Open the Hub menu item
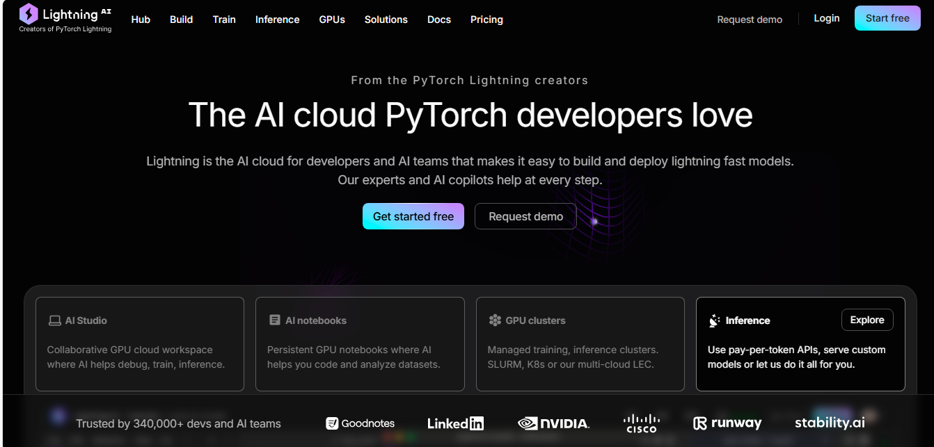The image size is (934, 447). [x=141, y=19]
